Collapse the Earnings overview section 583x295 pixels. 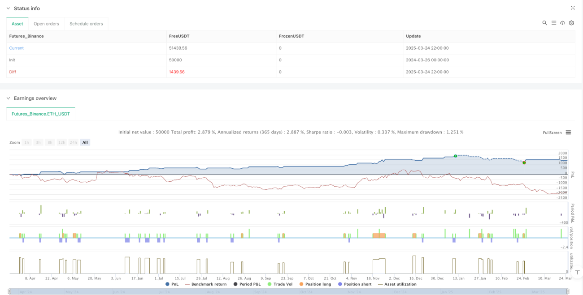(8, 98)
